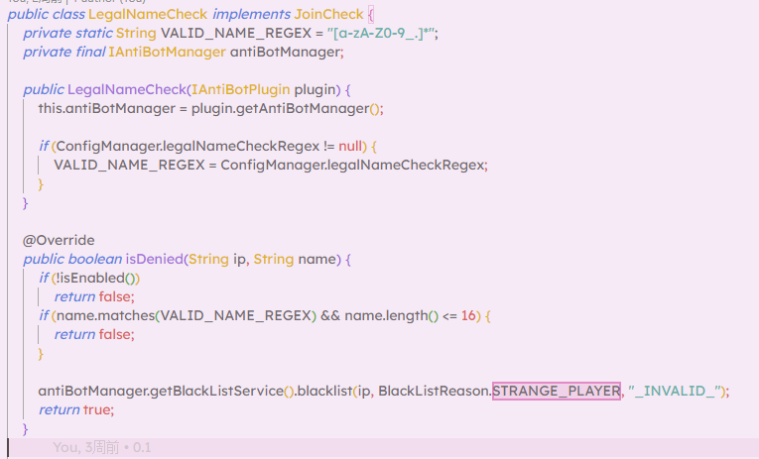Click name.matches call in if statement
This screenshot has width=759, height=459.
[x=105, y=316]
